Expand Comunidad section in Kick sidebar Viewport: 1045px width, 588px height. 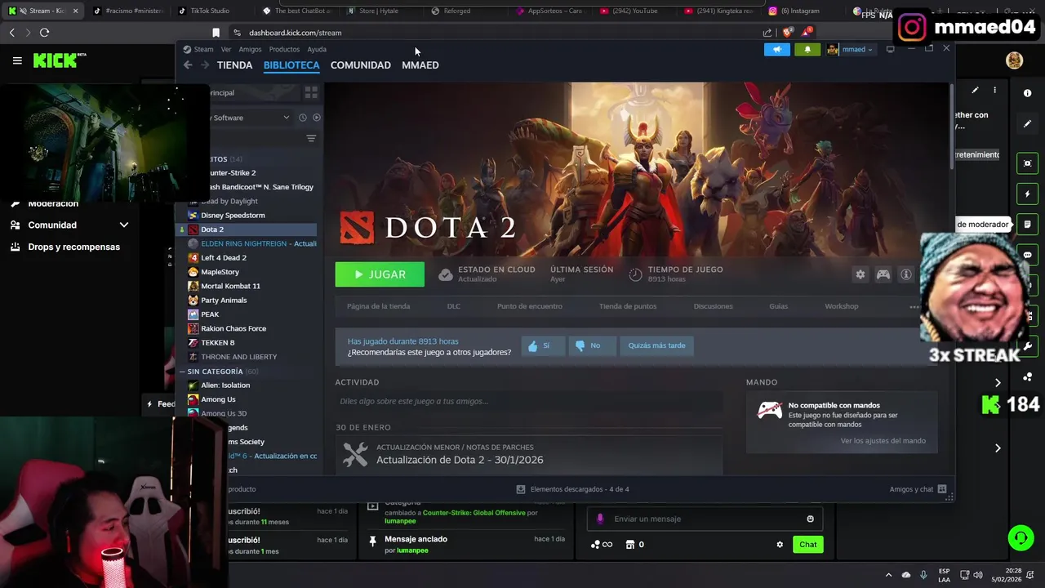pos(124,225)
